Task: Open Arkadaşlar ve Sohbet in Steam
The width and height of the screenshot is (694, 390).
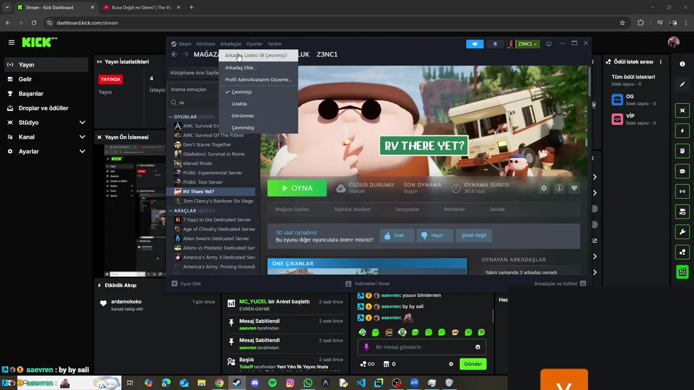Action: click(560, 284)
